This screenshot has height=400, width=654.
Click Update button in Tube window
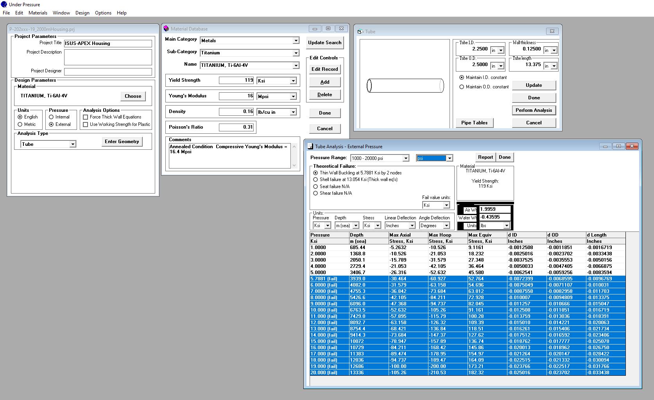pos(534,85)
